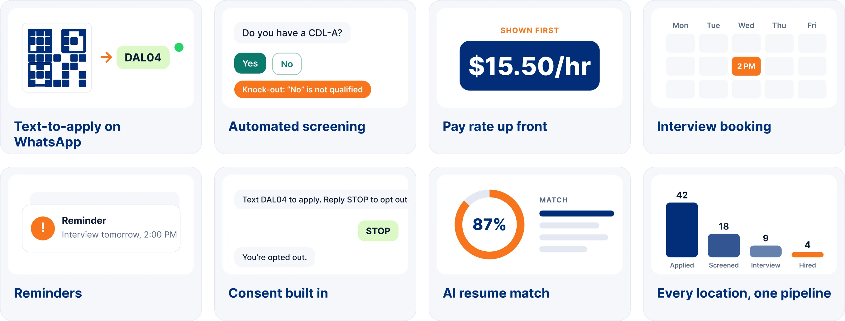This screenshot has width=845, height=321.
Task: Click the Interview bar showing 9
Action: tap(765, 251)
